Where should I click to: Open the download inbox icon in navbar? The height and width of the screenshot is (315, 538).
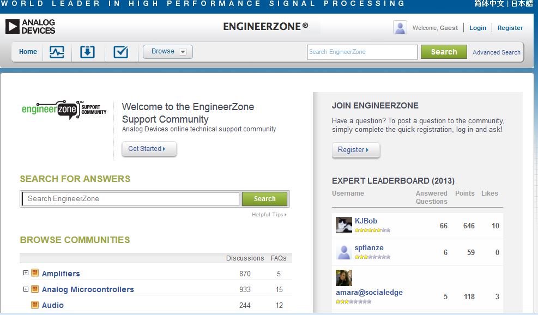click(x=88, y=52)
